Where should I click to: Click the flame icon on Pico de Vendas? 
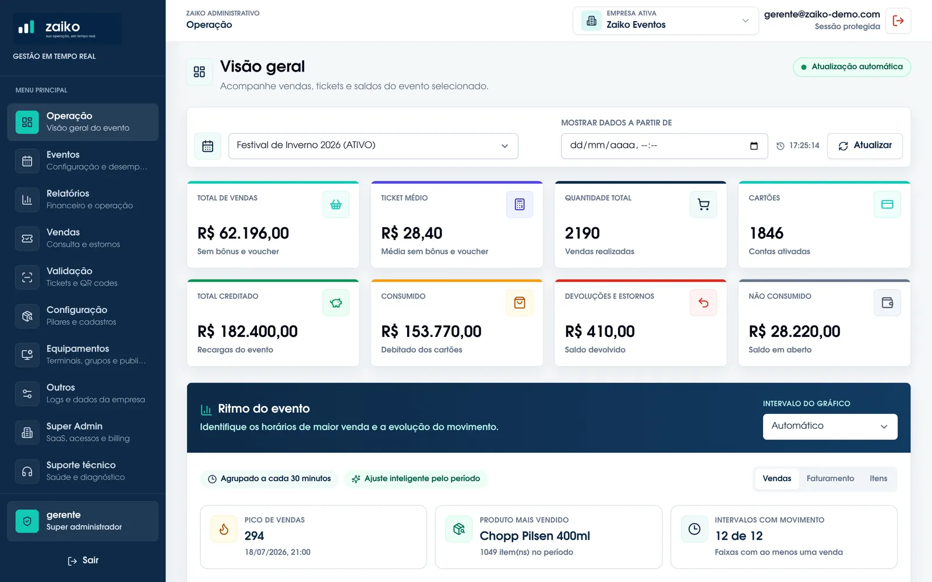tap(224, 529)
